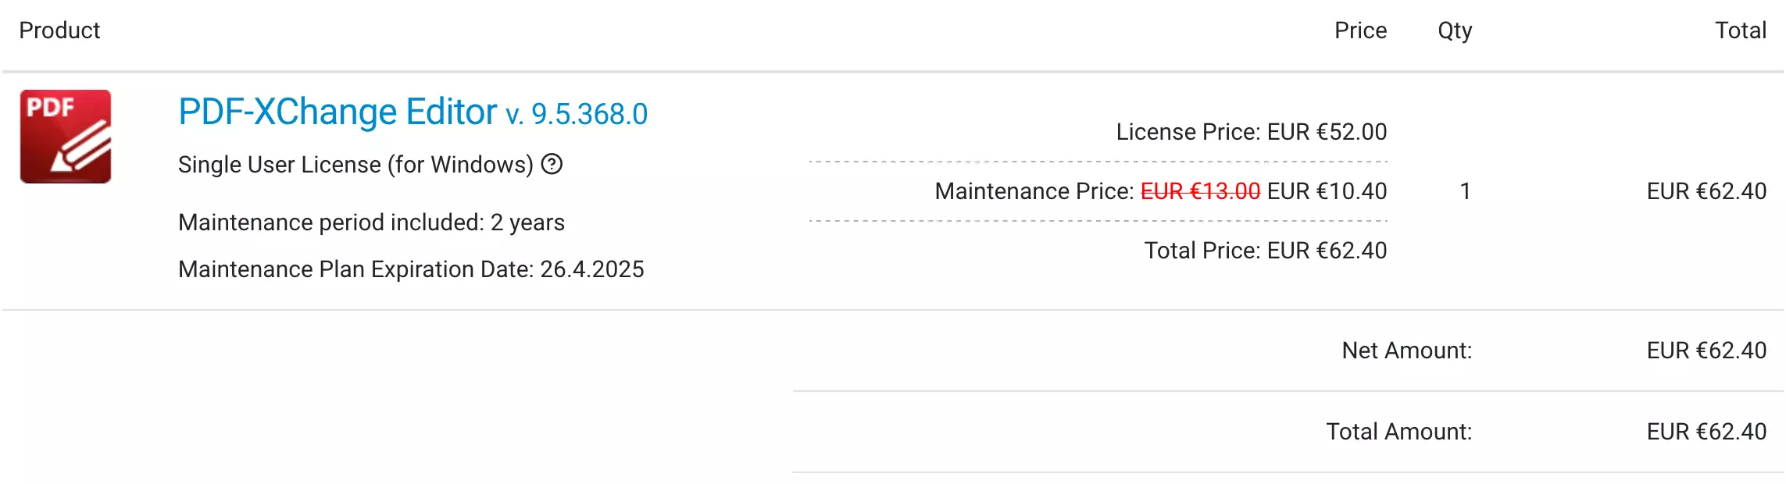
Task: Click the Total column header
Action: point(1740,30)
